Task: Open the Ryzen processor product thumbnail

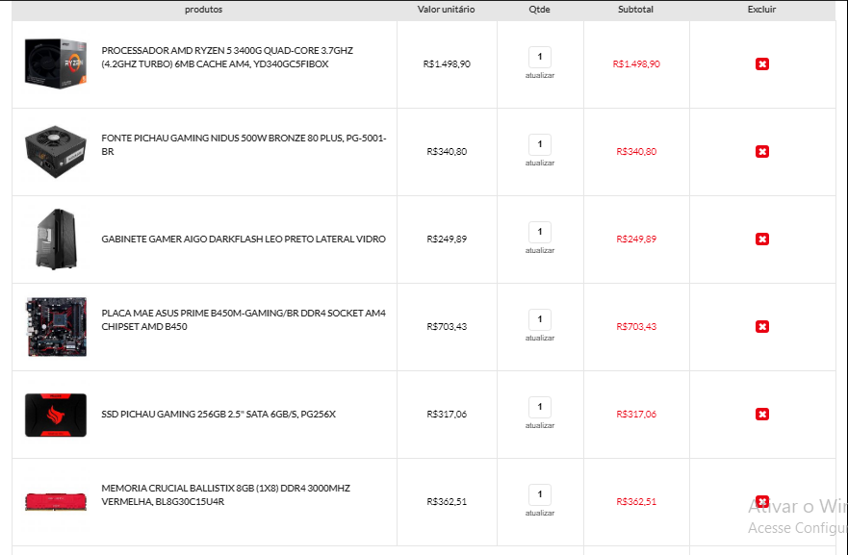Action: (56, 63)
